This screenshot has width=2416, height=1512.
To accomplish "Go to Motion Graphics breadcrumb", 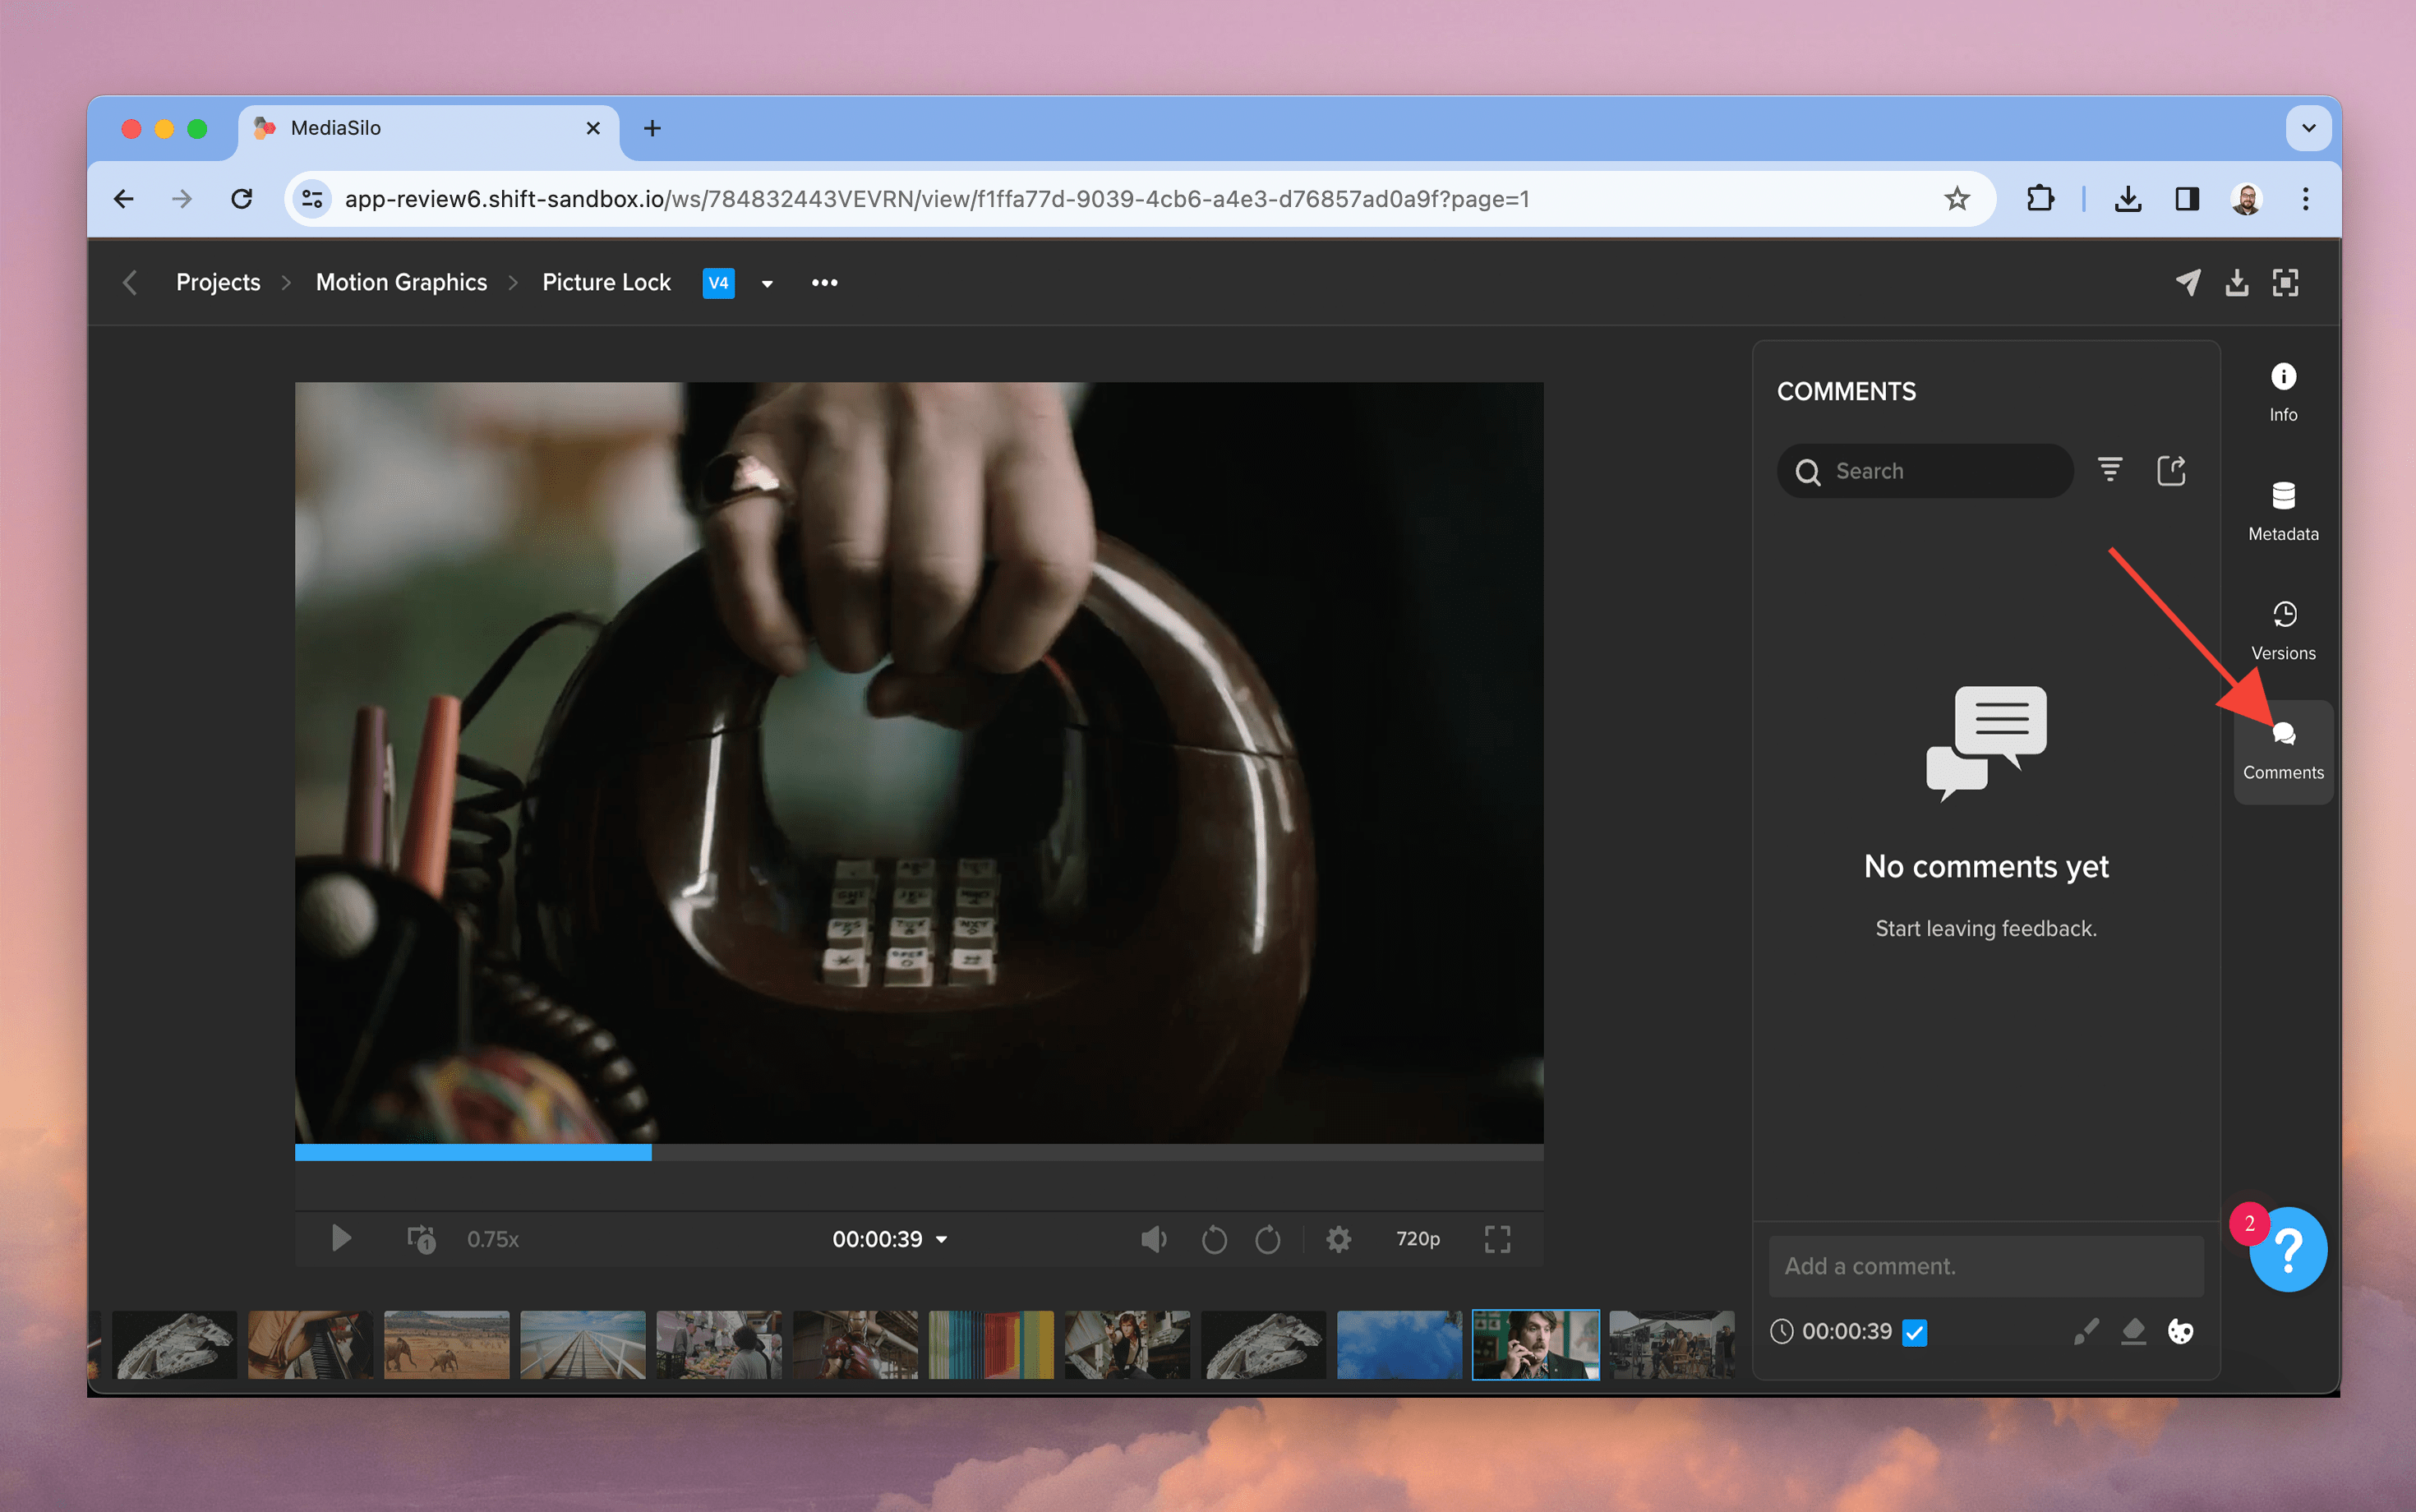I will click(x=401, y=283).
